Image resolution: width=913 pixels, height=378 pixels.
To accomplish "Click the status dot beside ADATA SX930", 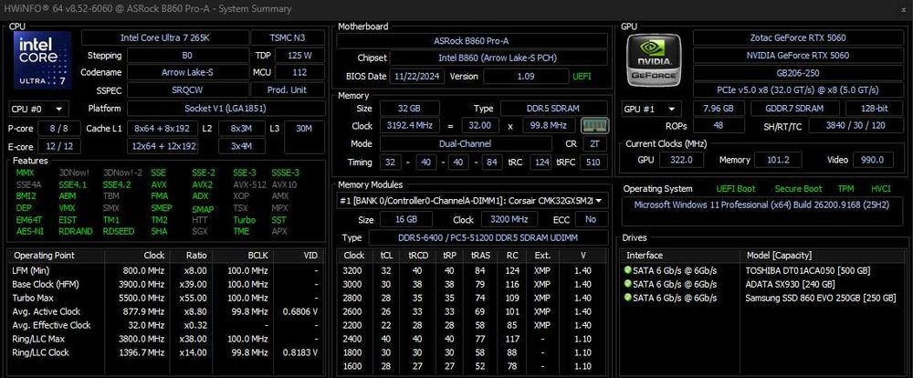I will point(628,284).
